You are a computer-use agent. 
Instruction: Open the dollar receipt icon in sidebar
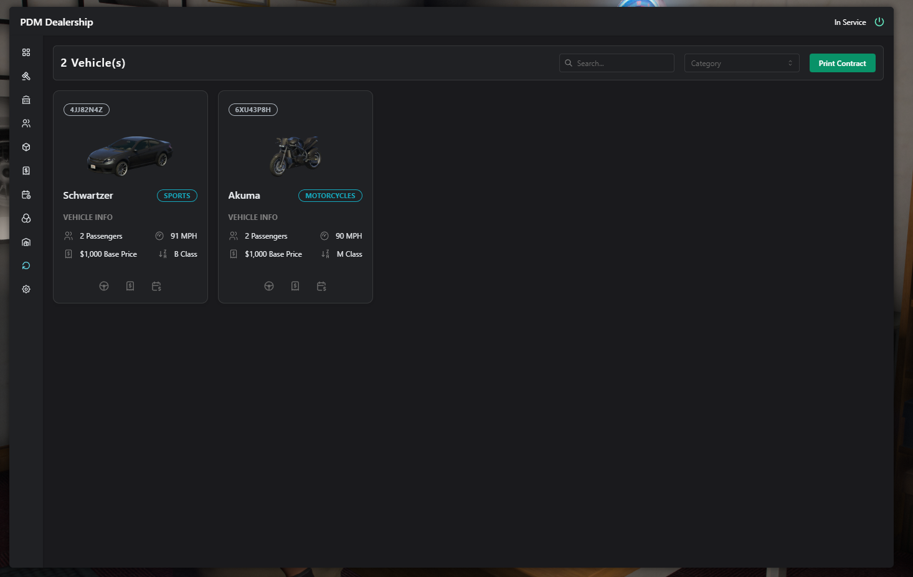coord(26,171)
